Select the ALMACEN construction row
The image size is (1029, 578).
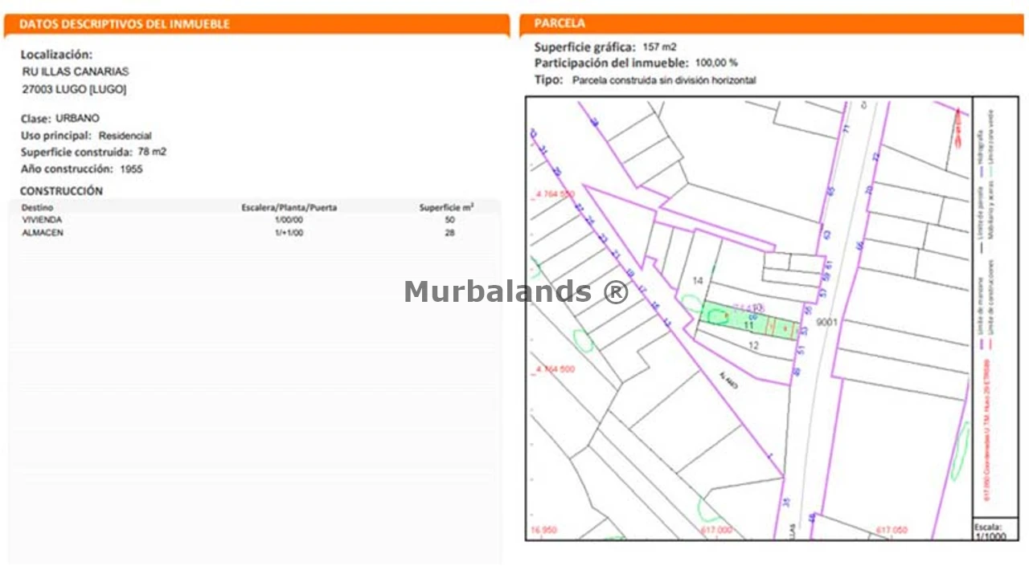pos(43,233)
